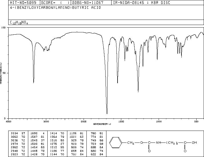Click the OH group of the structure
204x157 pixels.
(194, 143)
